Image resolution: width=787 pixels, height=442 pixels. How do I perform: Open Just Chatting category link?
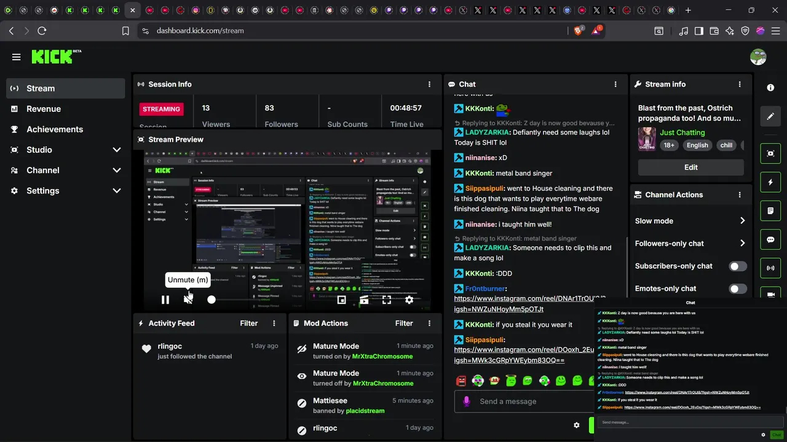682,133
